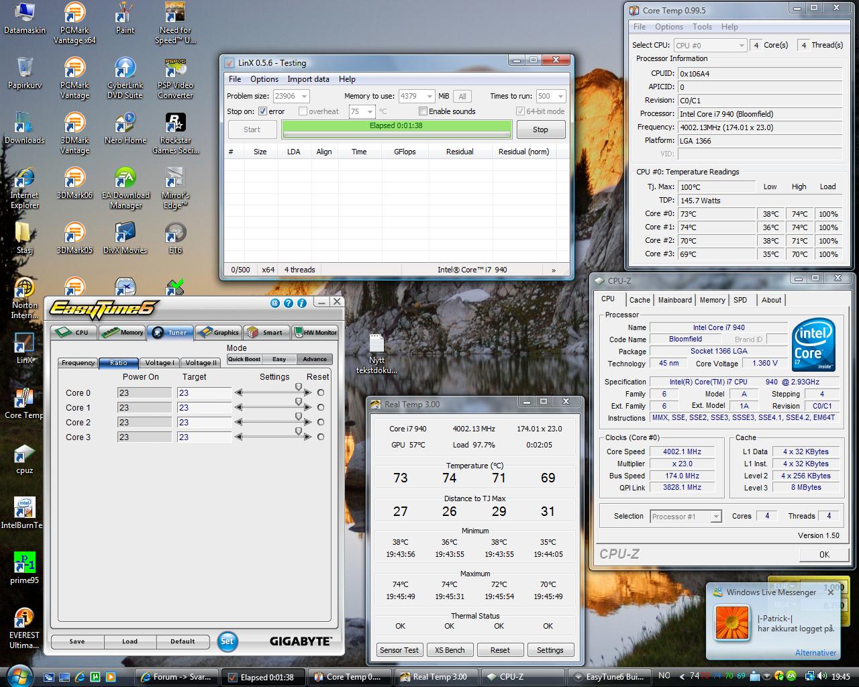Click the Core 0 ratio slider handle
The width and height of the screenshot is (859, 687).
(299, 388)
